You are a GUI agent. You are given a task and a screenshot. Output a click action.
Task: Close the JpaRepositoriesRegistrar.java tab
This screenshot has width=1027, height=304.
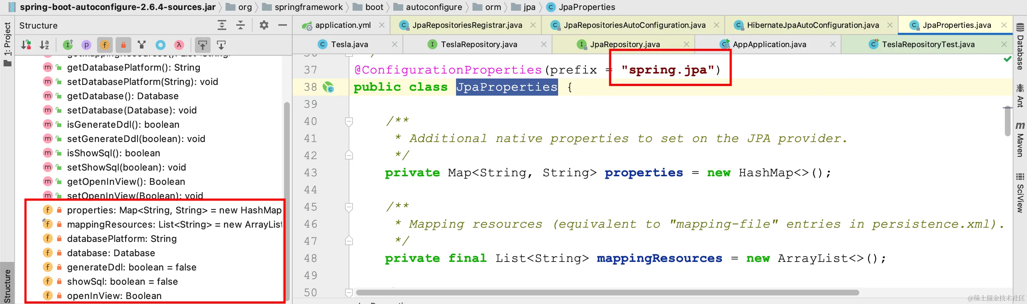(x=533, y=25)
